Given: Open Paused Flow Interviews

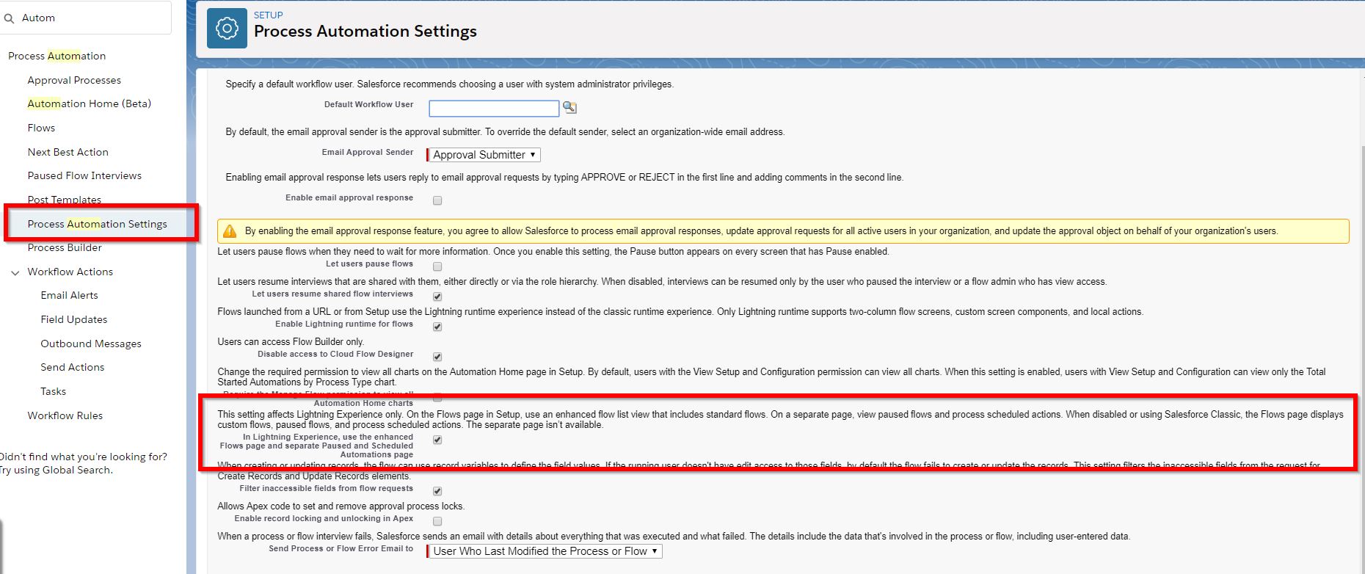Looking at the screenshot, I should (84, 175).
